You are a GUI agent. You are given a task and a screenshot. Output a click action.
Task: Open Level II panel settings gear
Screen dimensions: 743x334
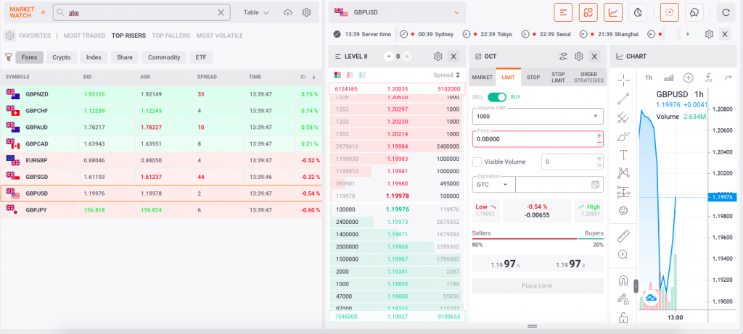[438, 57]
